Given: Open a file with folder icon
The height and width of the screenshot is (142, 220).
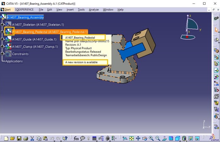Looking at the screenshot, I should coord(12,139).
